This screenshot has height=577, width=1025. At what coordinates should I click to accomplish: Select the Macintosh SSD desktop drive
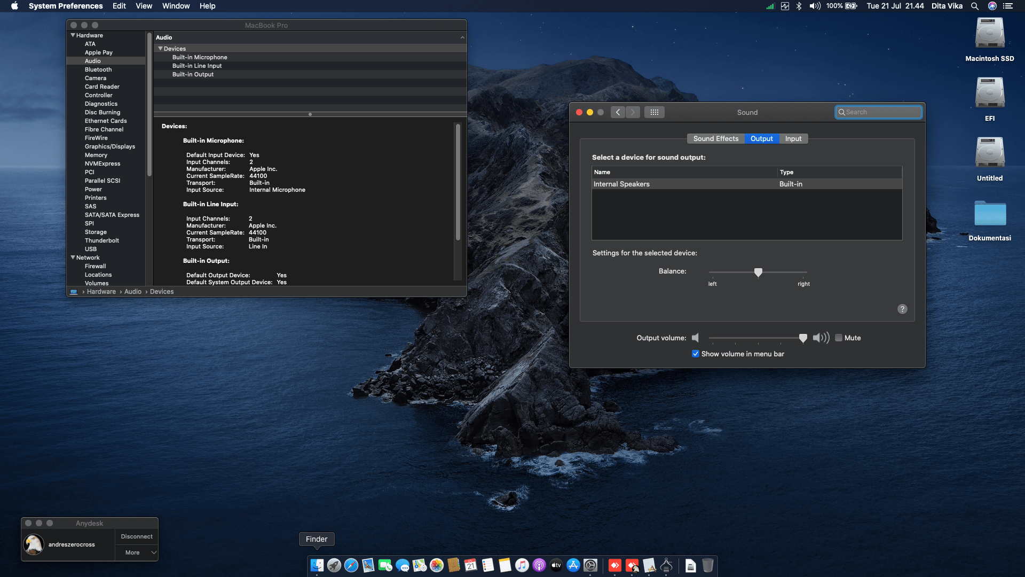click(x=990, y=40)
